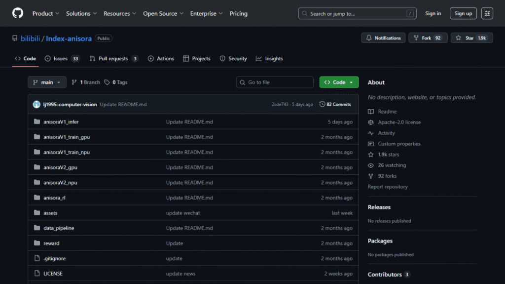The image size is (505, 284).
Task: Click the star icon next to 1.9k stars
Action: tap(371, 155)
